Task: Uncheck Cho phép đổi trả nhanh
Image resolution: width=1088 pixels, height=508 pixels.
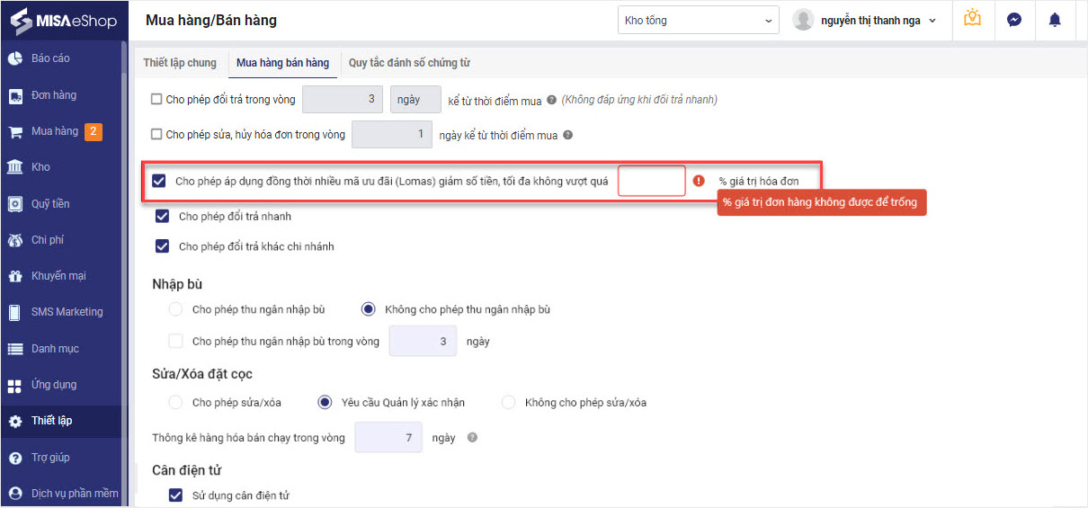Action: click(162, 217)
